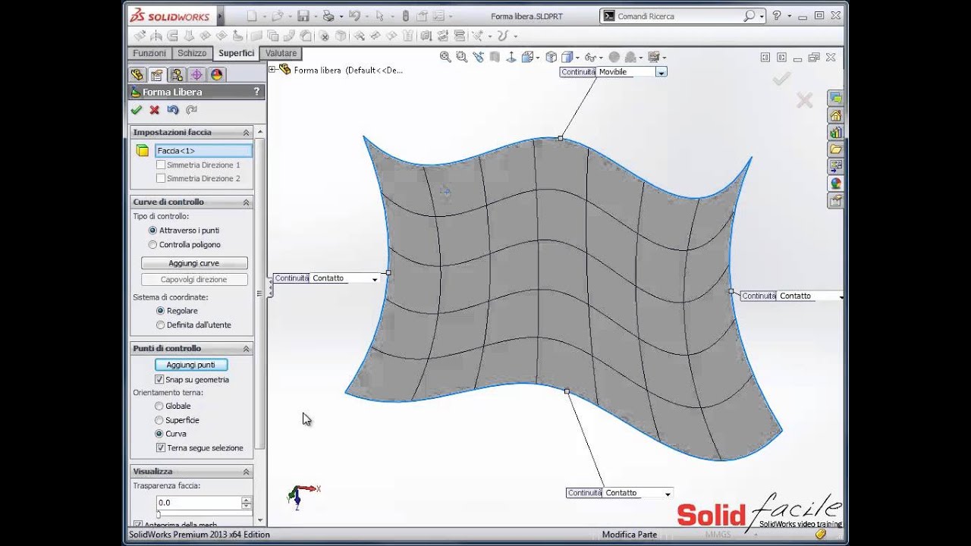Open search type dropdown beside magnifier
The width and height of the screenshot is (971, 546).
761,15
